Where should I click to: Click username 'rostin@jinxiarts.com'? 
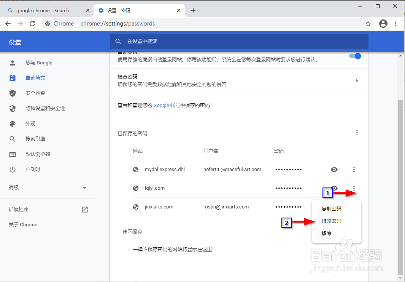click(226, 207)
